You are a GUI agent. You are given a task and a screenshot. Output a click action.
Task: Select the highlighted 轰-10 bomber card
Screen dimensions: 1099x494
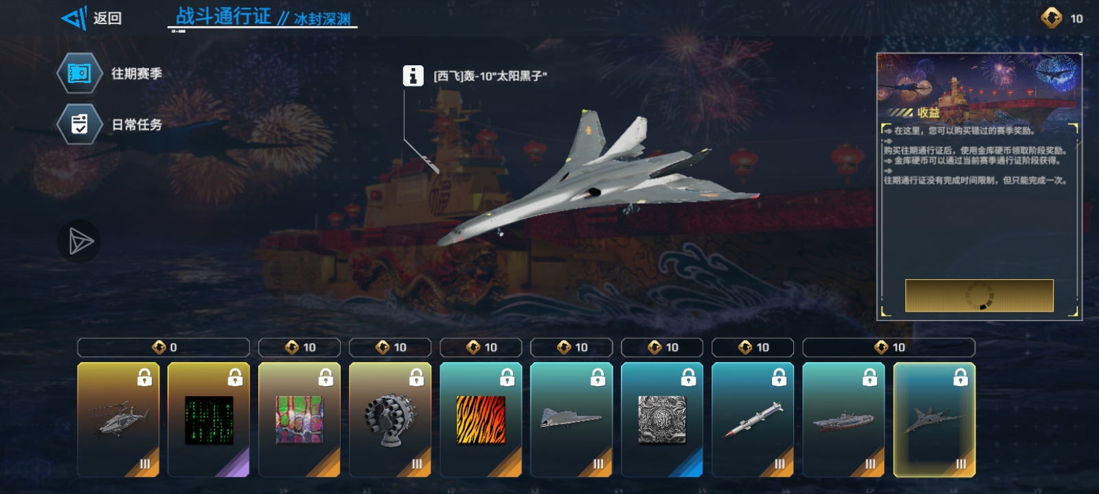pyautogui.click(x=934, y=419)
